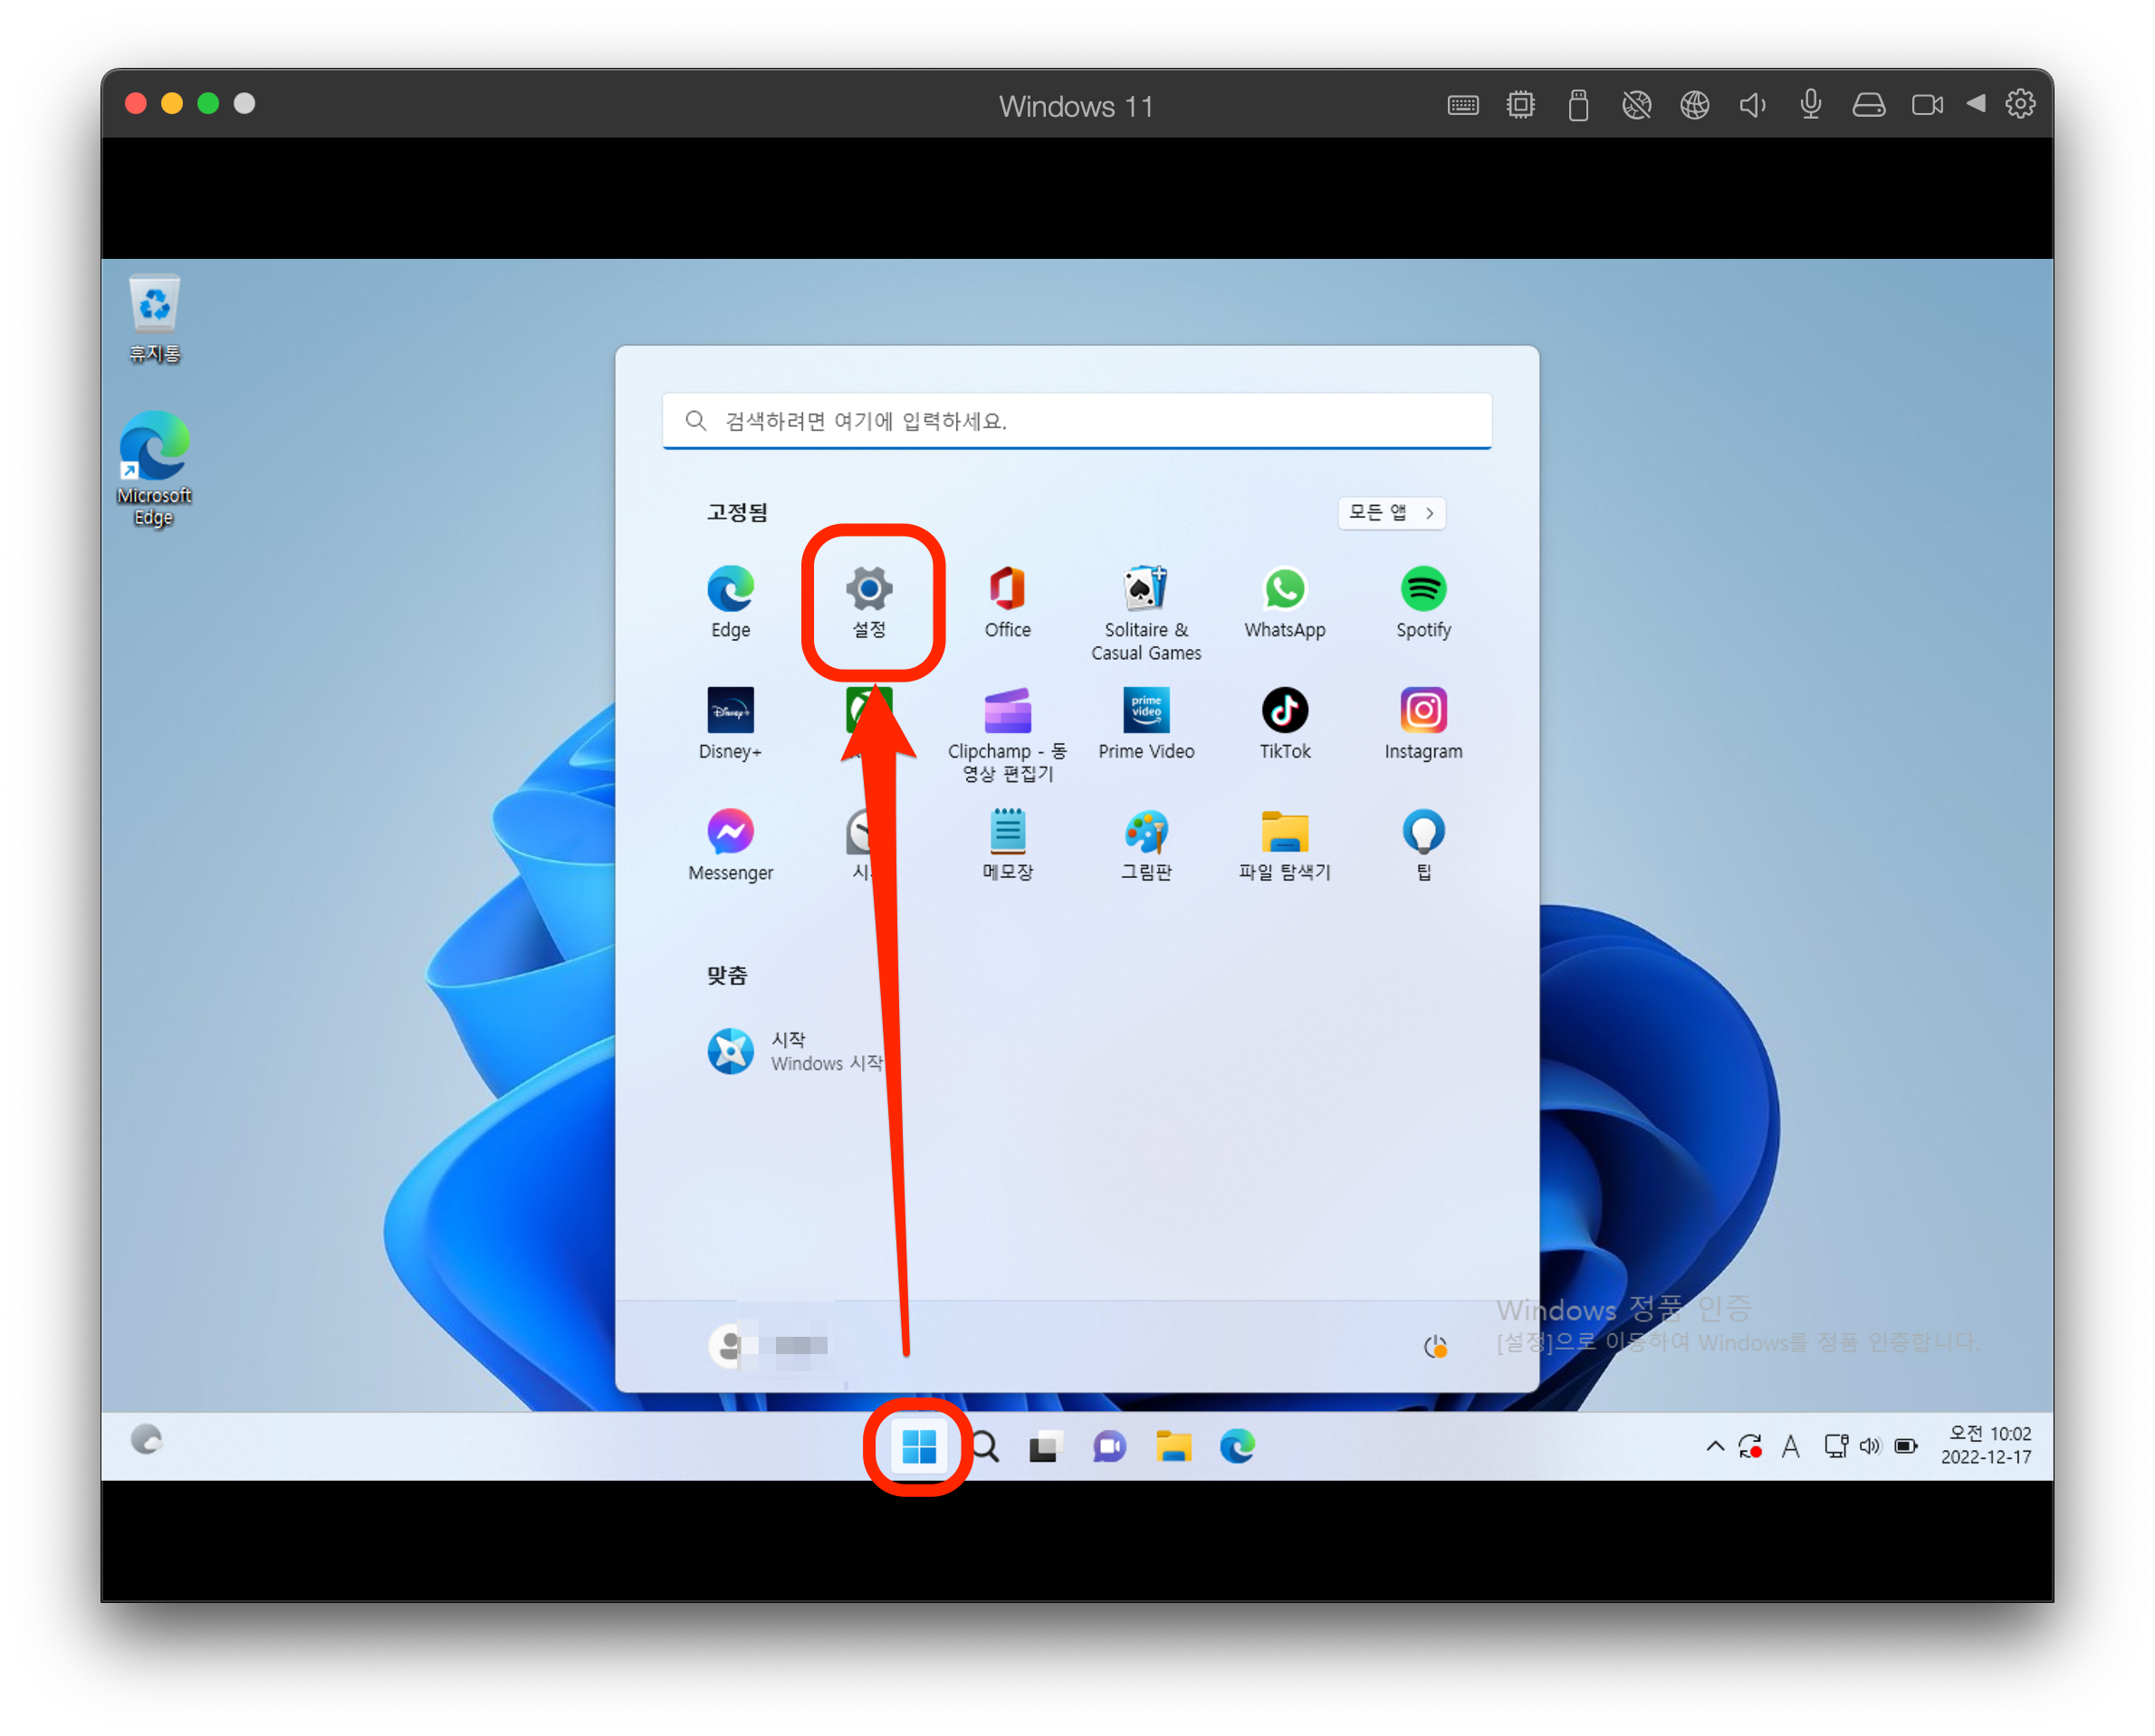Open Clipchamp video editor
The height and width of the screenshot is (1736, 2155).
click(x=1008, y=735)
